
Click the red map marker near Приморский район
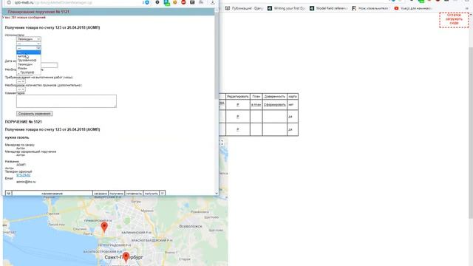click(104, 227)
